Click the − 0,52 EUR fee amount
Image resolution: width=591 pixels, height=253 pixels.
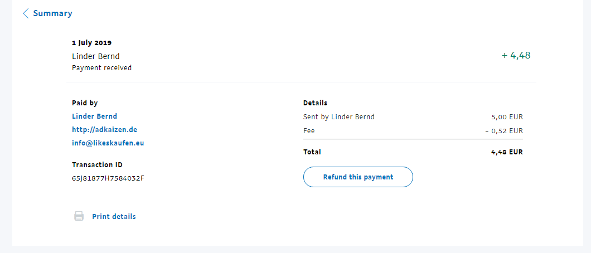503,131
